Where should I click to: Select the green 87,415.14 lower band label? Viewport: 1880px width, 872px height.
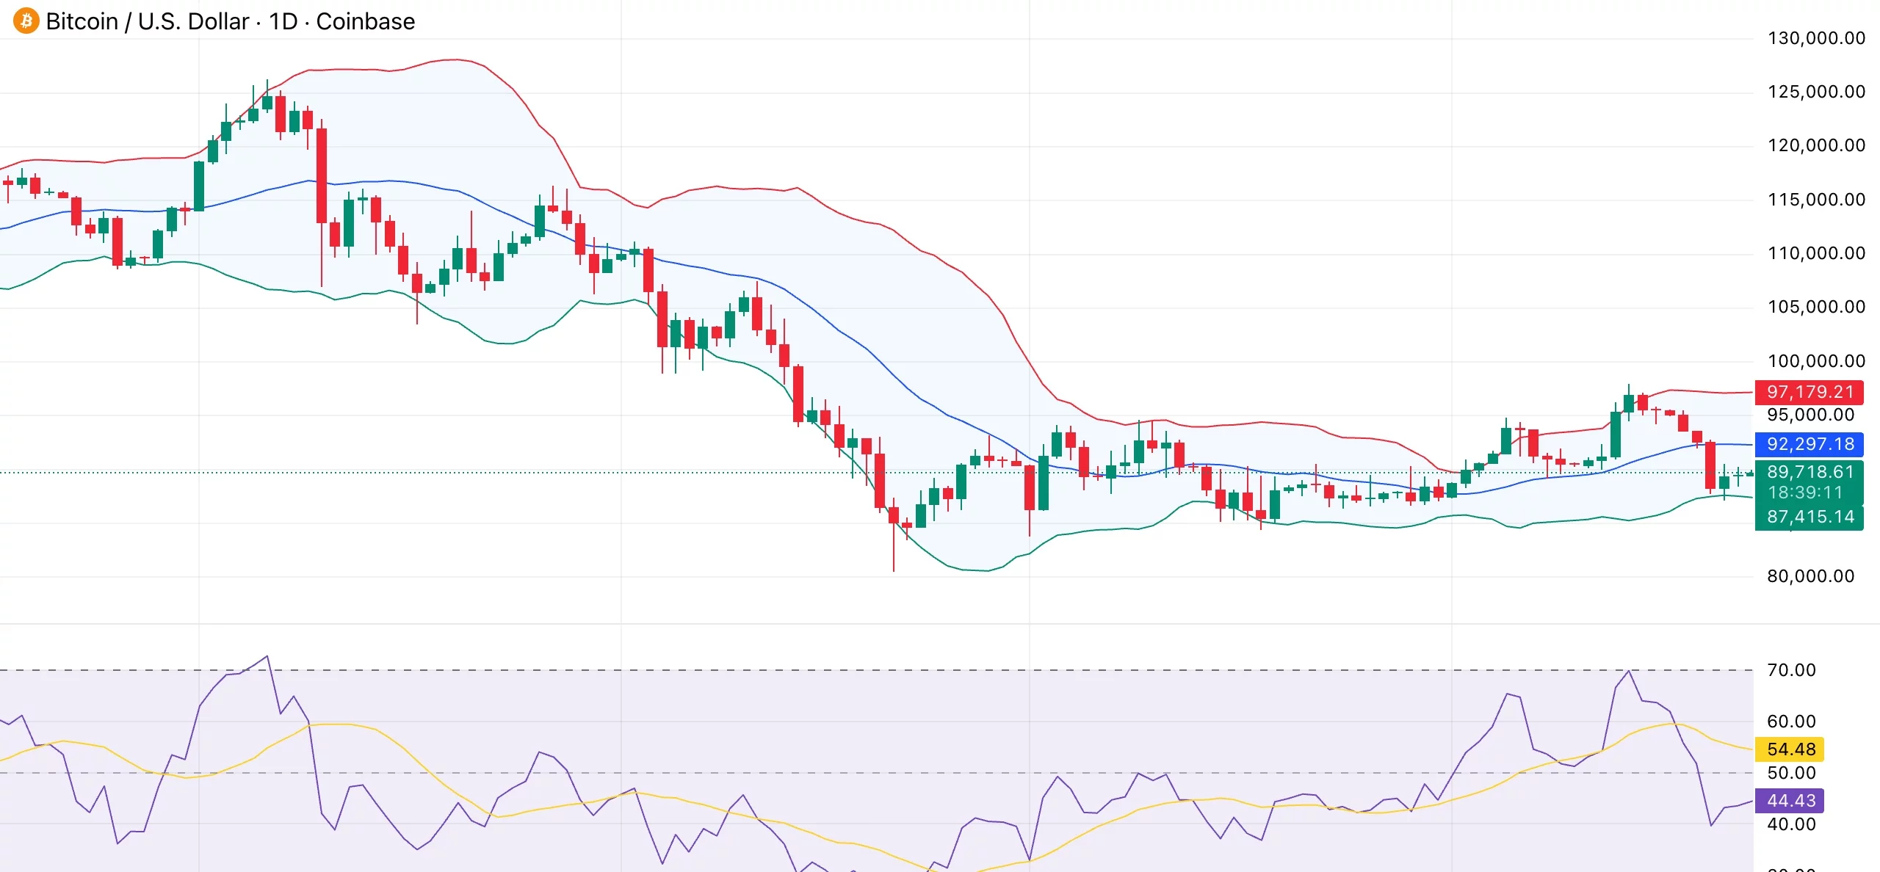(1809, 517)
